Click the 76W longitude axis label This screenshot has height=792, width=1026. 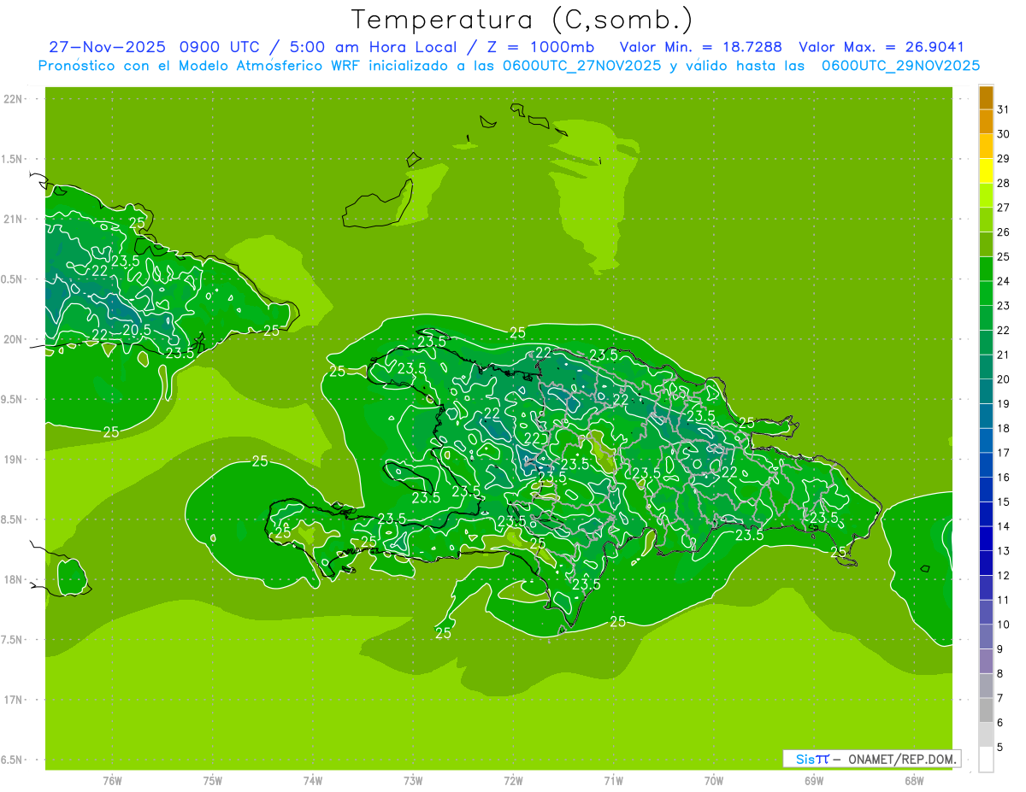click(112, 781)
